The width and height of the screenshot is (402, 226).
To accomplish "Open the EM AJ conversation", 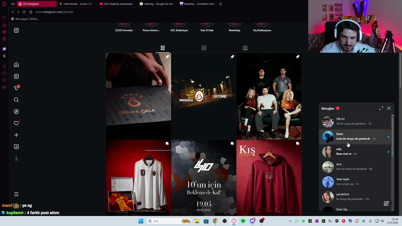I will (x=356, y=121).
